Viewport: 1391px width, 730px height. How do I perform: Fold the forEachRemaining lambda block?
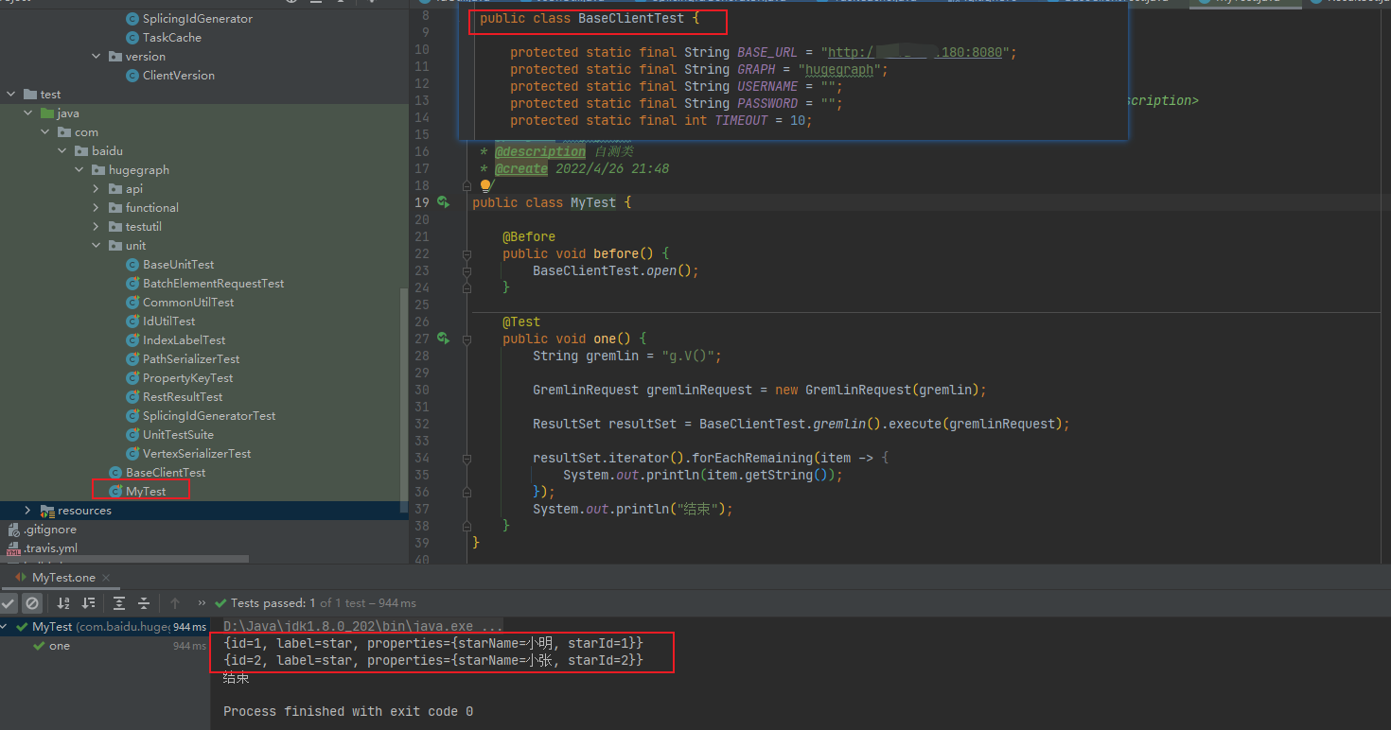[467, 458]
